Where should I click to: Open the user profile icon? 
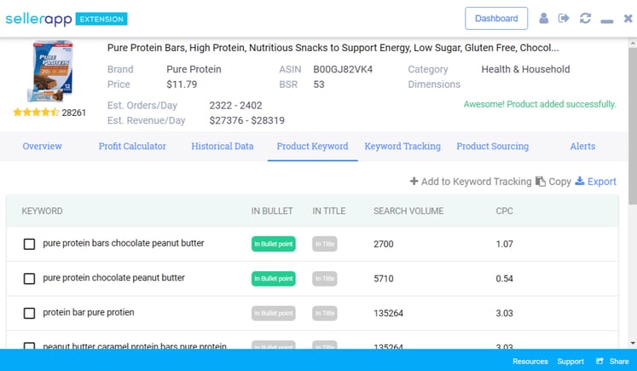(x=543, y=18)
